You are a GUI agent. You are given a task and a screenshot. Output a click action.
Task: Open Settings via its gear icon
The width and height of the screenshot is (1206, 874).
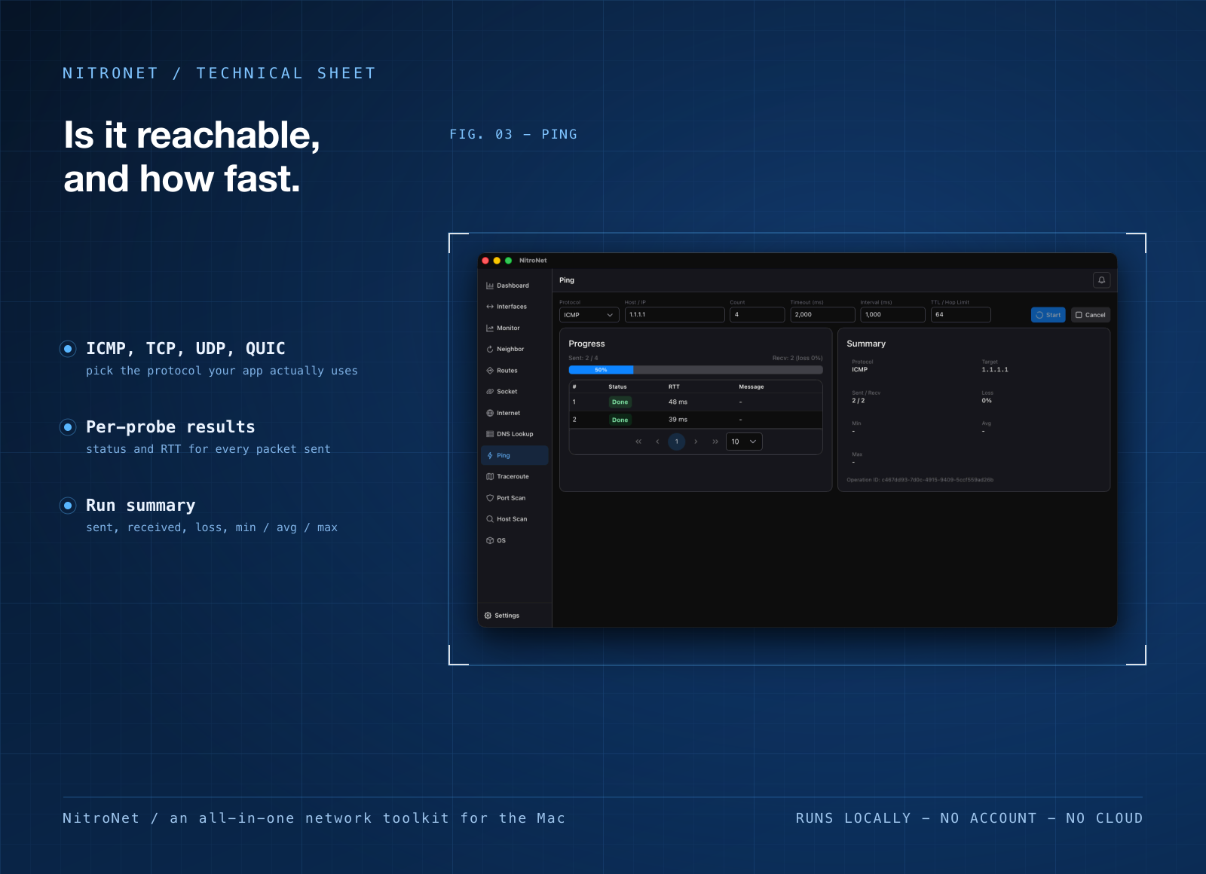click(488, 616)
